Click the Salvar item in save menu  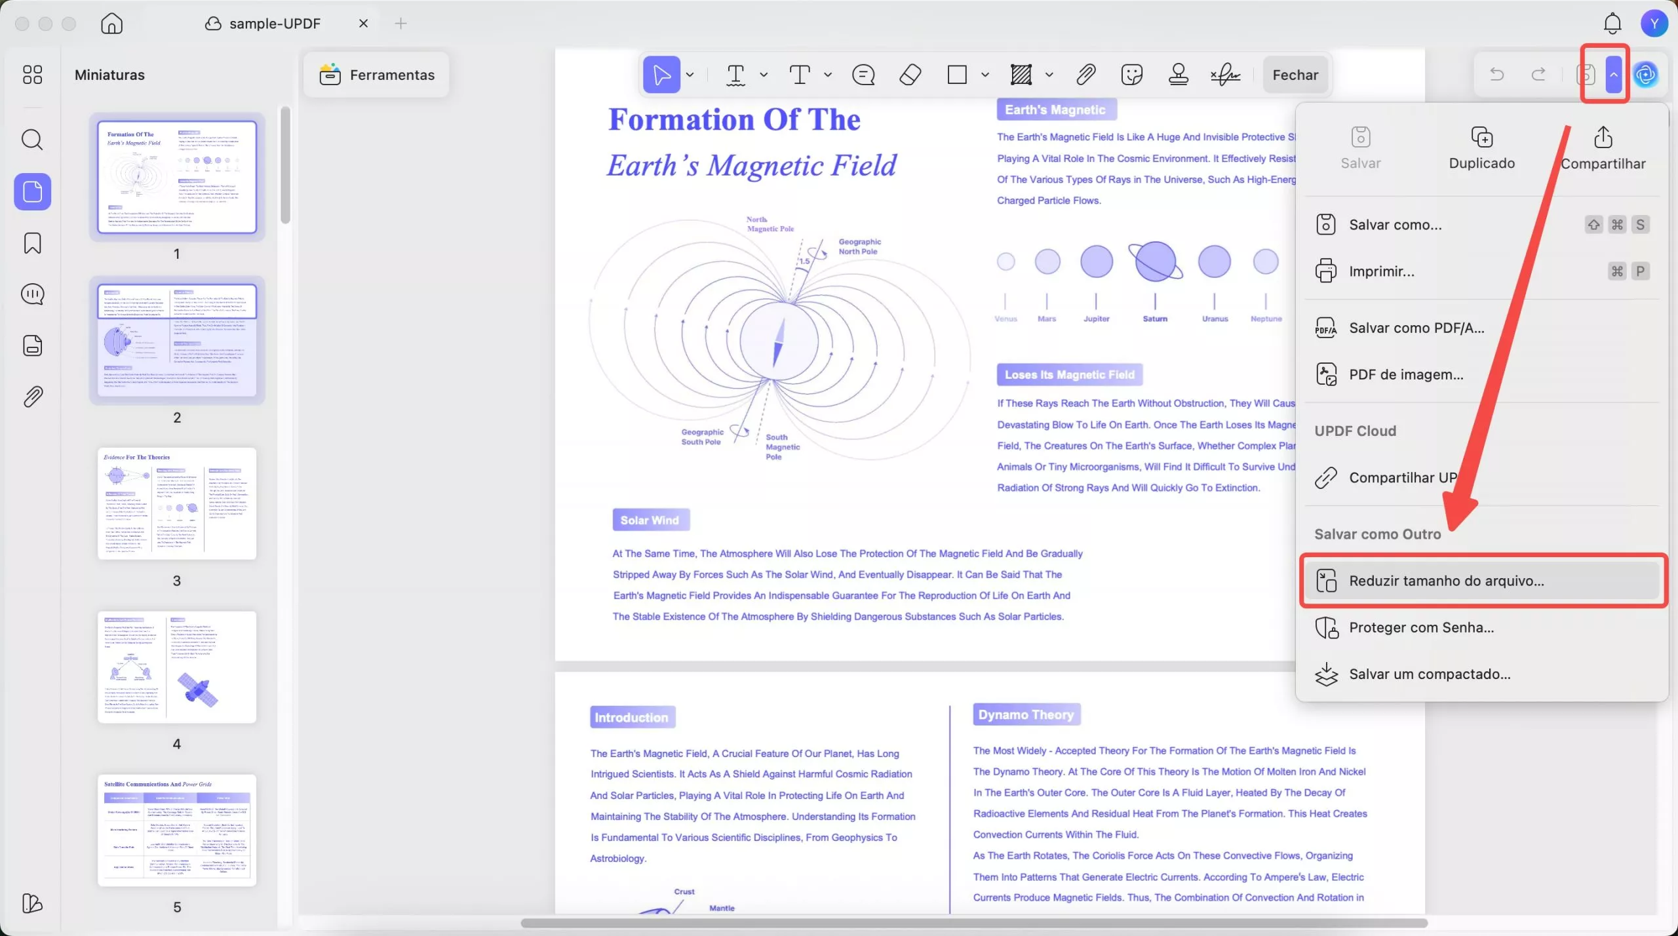[1361, 149]
